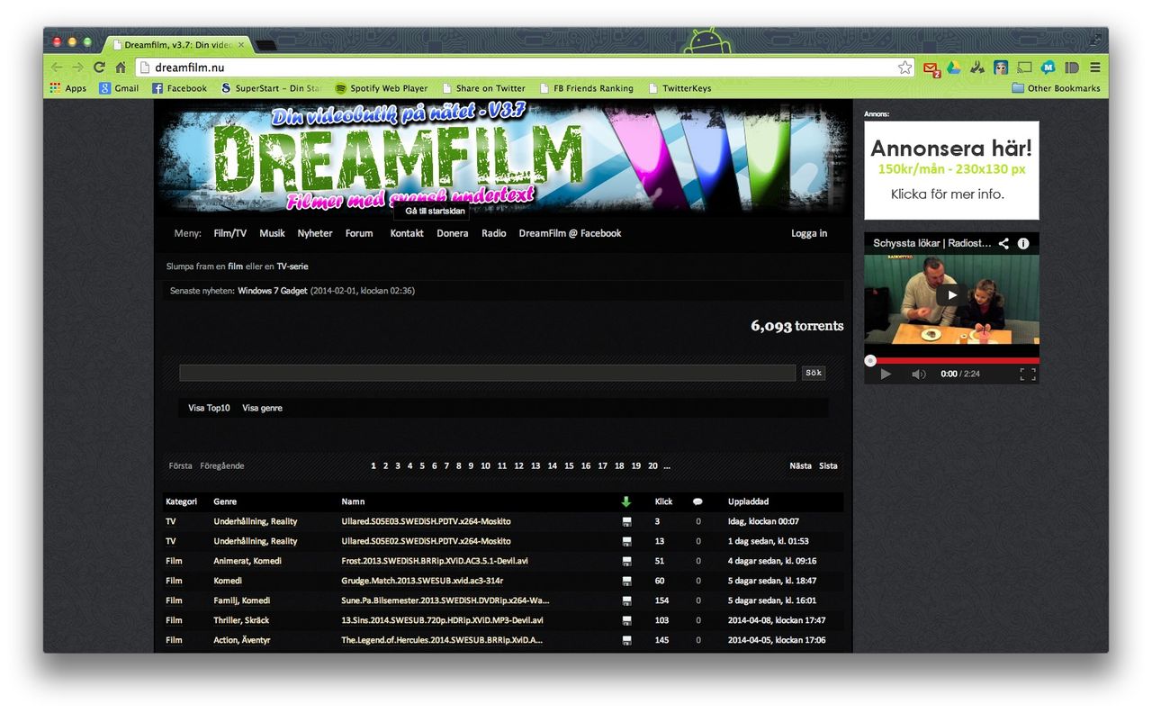The width and height of the screenshot is (1152, 713).
Task: Open the TwitterKeys bookmark
Action: pos(679,88)
